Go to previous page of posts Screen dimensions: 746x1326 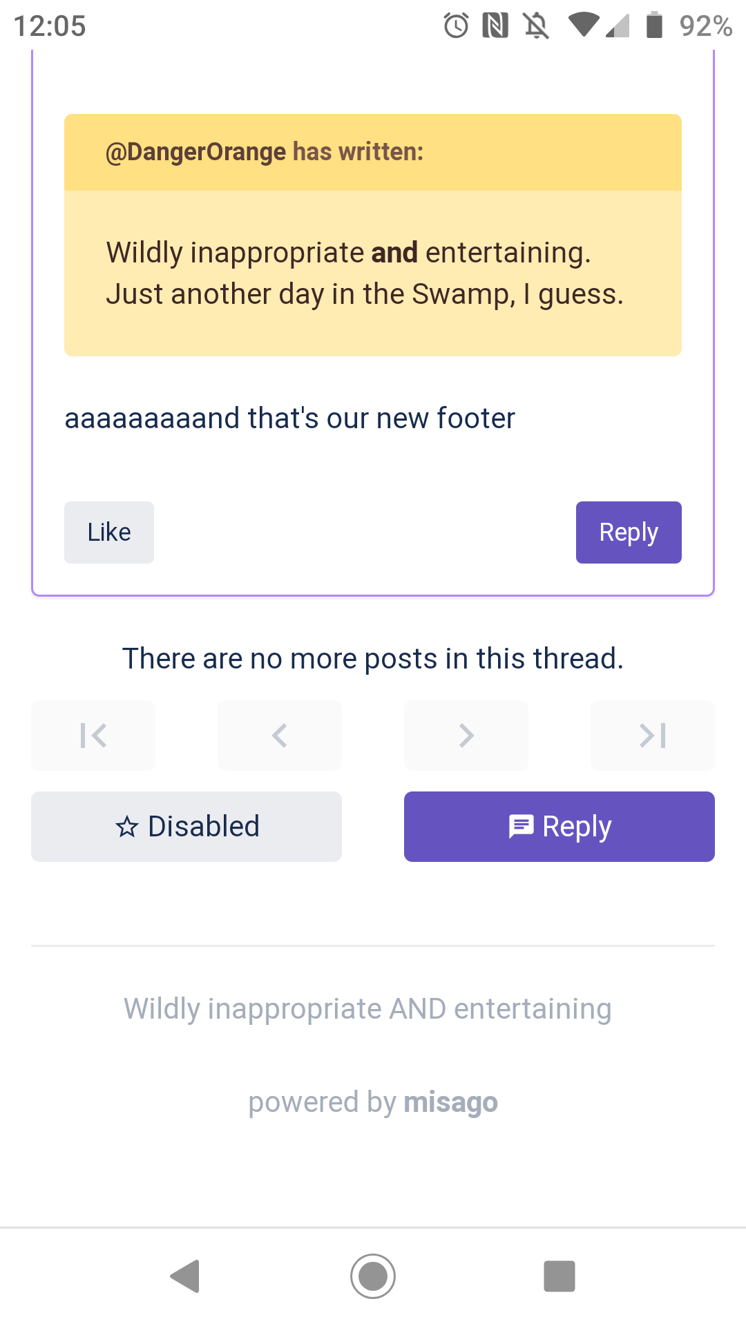(280, 736)
